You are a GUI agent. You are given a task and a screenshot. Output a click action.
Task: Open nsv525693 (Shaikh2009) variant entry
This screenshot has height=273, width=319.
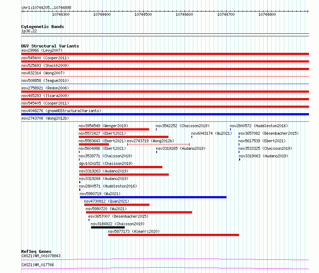tap(45, 65)
